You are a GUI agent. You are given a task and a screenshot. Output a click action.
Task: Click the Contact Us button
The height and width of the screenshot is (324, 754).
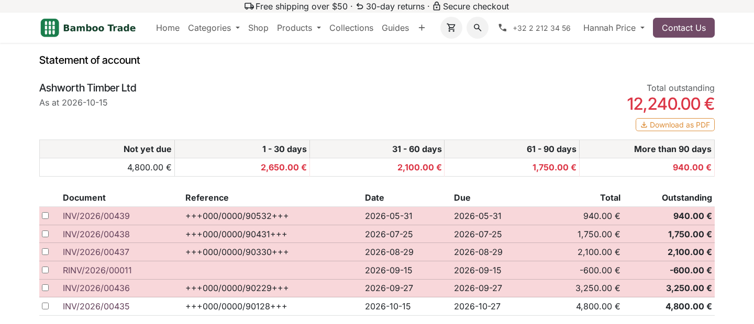point(684,28)
